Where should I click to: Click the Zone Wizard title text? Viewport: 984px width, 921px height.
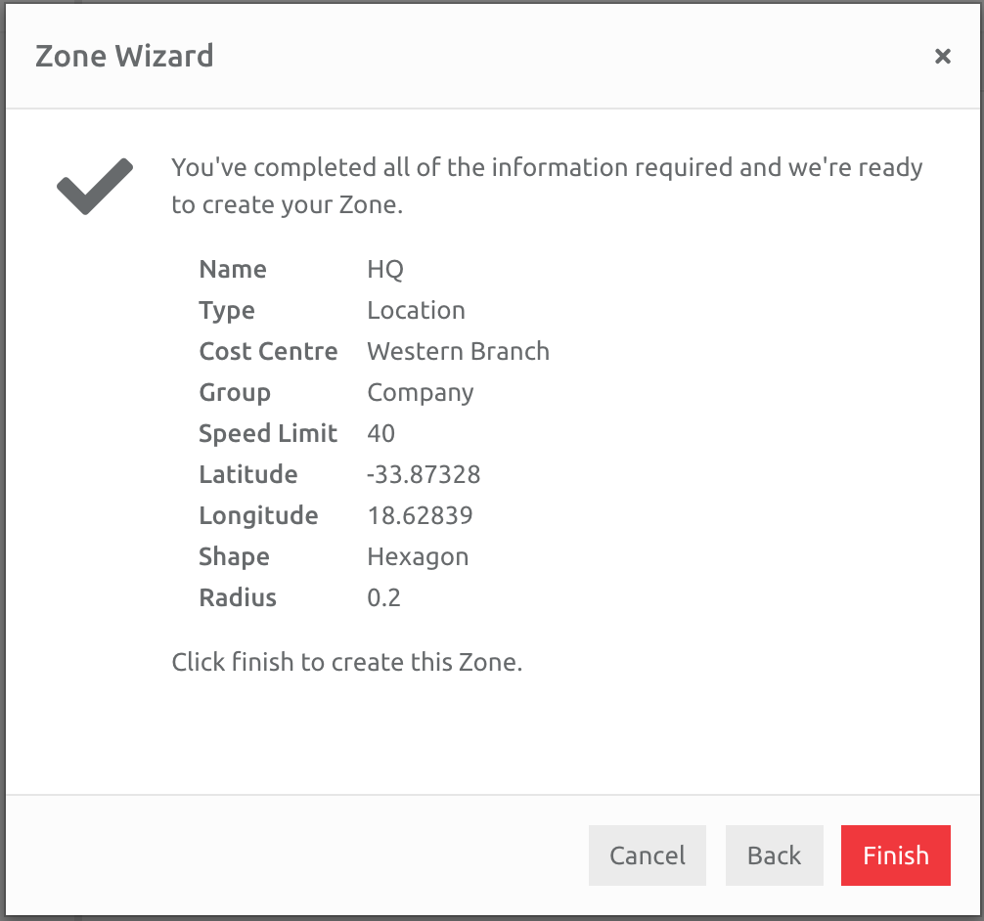pos(125,56)
